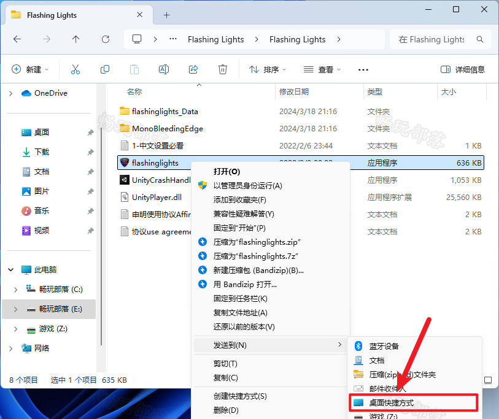This screenshot has width=499, height=419.
Task: Expand the Network (网络) node
Action: [x=11, y=348]
